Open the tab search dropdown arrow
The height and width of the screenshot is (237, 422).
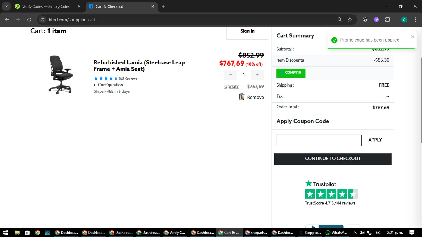[x=6, y=6]
